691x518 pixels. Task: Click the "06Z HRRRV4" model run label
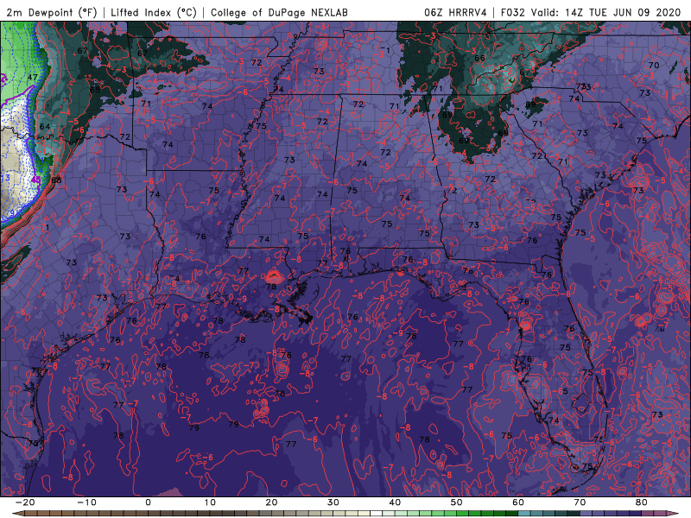455,12
